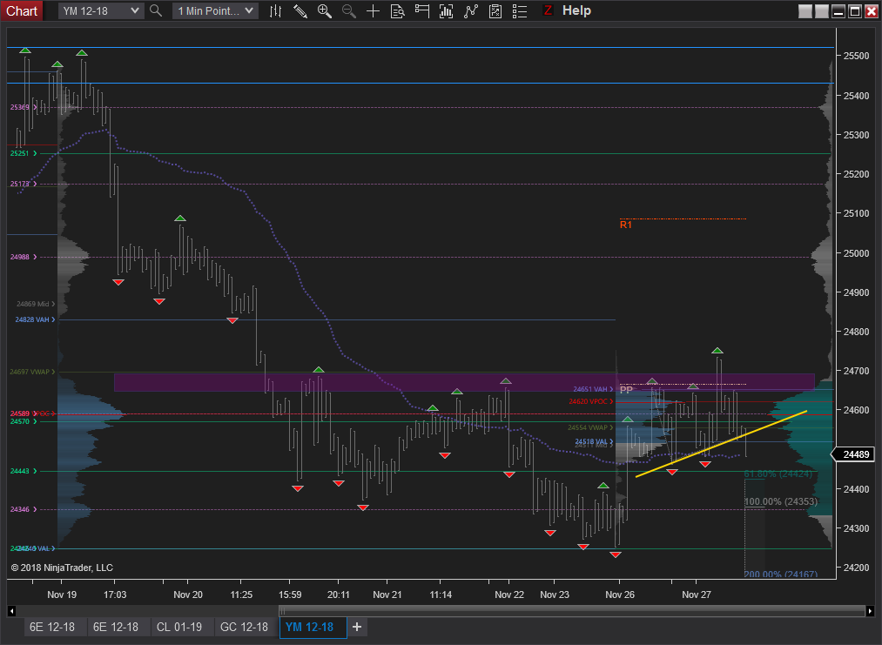
Task: Open the 1 Min Point interval dropdown
Action: tap(215, 10)
